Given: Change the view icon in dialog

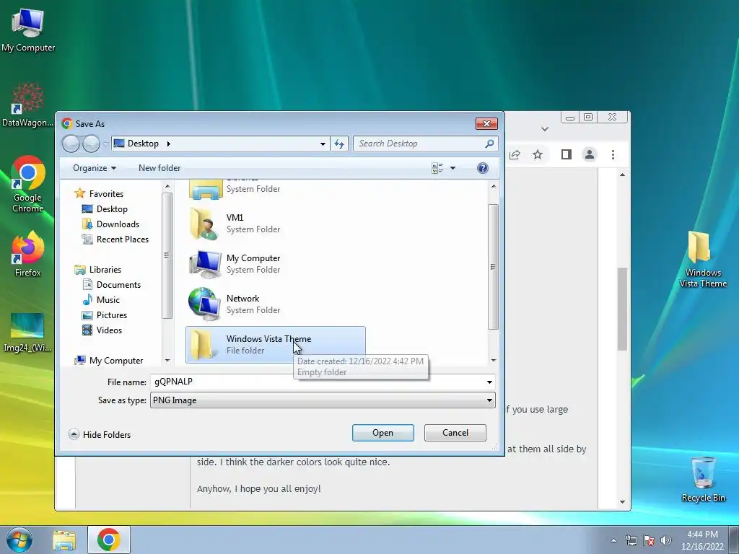Looking at the screenshot, I should coord(437,168).
